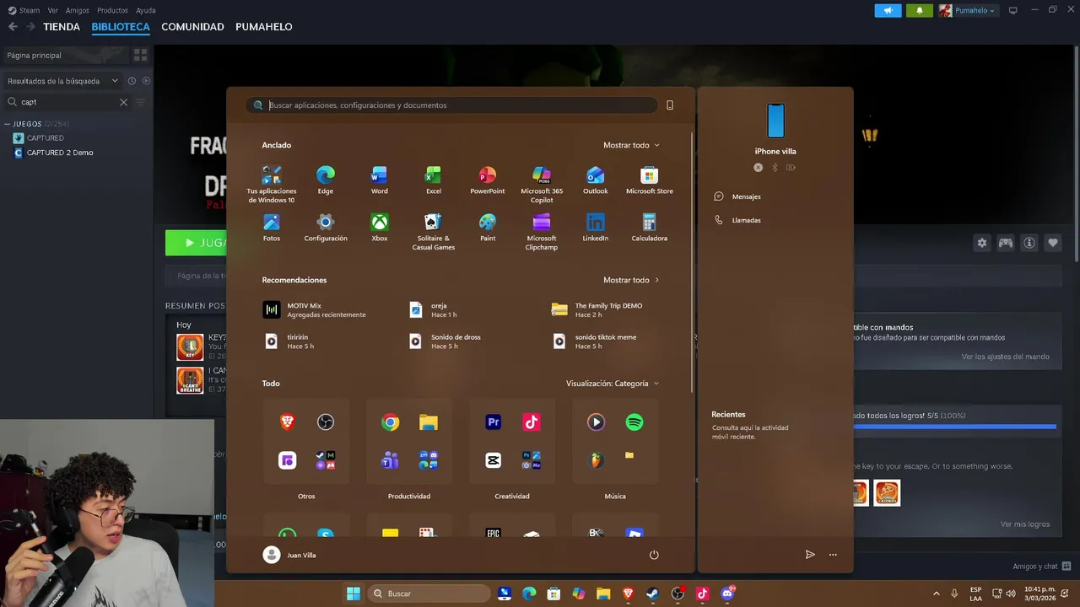Launch Paint from pinned apps
The image size is (1080, 607).
487,227
